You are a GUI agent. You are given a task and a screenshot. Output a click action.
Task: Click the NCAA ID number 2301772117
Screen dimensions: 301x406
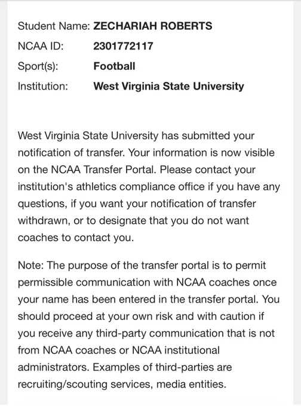123,46
